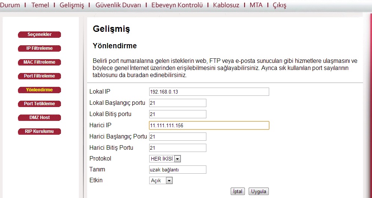Click the Lokal IP input field
The height and width of the screenshot is (198, 372).
pos(209,92)
